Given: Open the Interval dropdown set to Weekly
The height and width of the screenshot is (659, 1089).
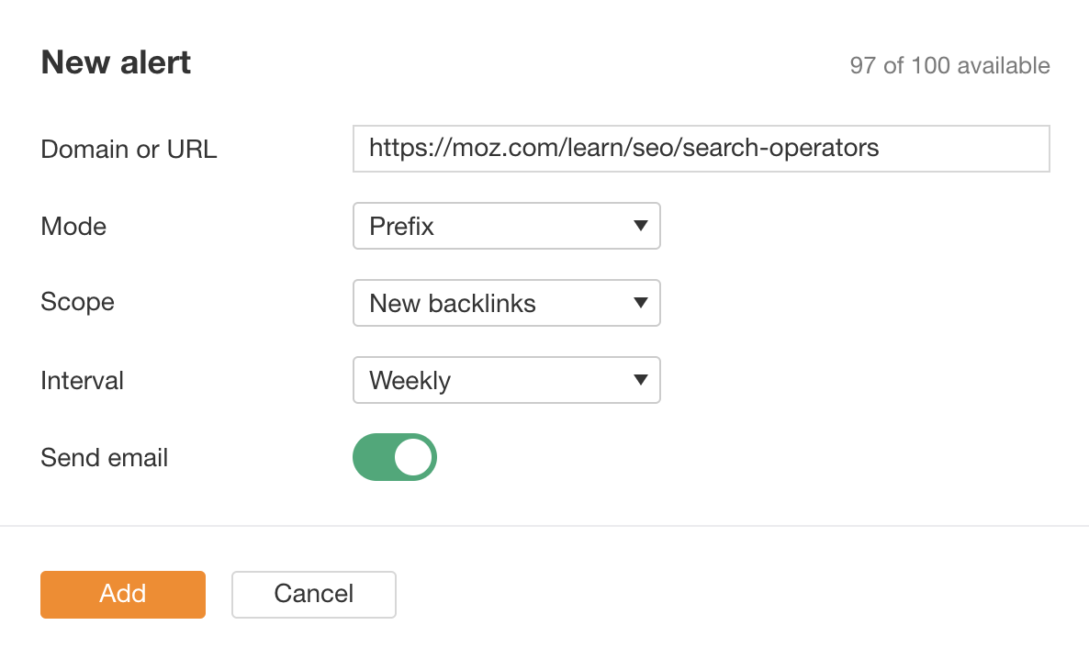Looking at the screenshot, I should pos(507,380).
